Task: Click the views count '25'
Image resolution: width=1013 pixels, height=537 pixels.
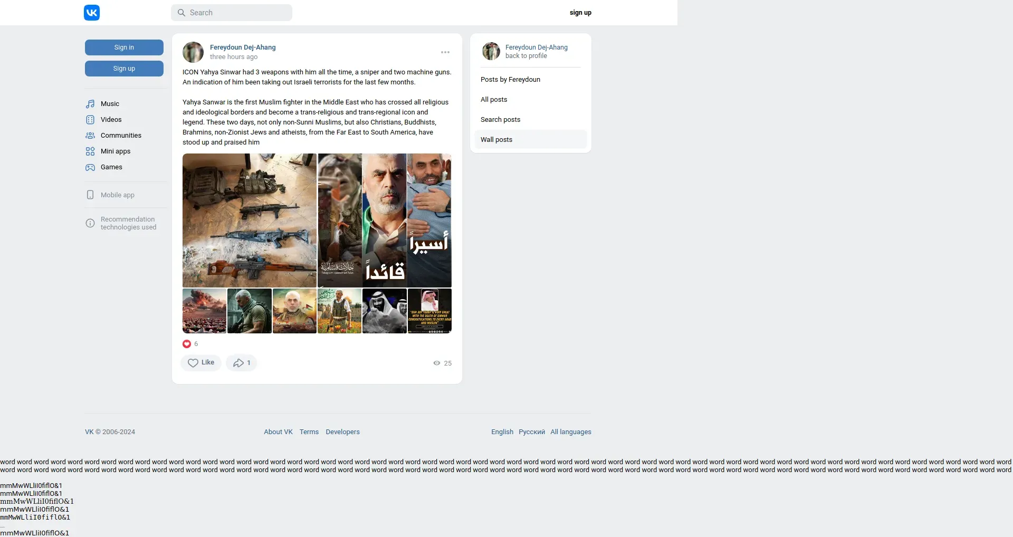Action: 448,363
